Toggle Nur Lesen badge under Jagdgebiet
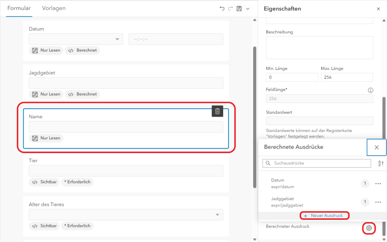Image resolution: width=387 pixels, height=242 pixels. [x=46, y=94]
